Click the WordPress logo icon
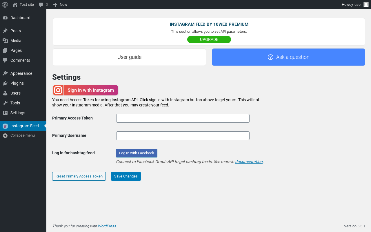This screenshot has height=232, width=371. pyautogui.click(x=5, y=5)
